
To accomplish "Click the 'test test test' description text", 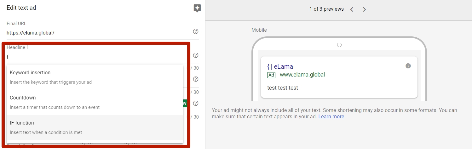I will click(x=283, y=88).
